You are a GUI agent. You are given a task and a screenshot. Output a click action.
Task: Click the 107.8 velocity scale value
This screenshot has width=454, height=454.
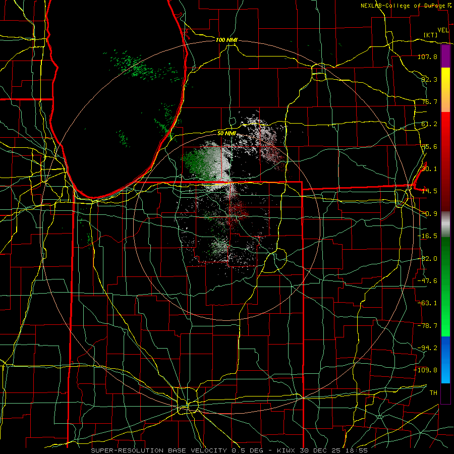coord(427,56)
